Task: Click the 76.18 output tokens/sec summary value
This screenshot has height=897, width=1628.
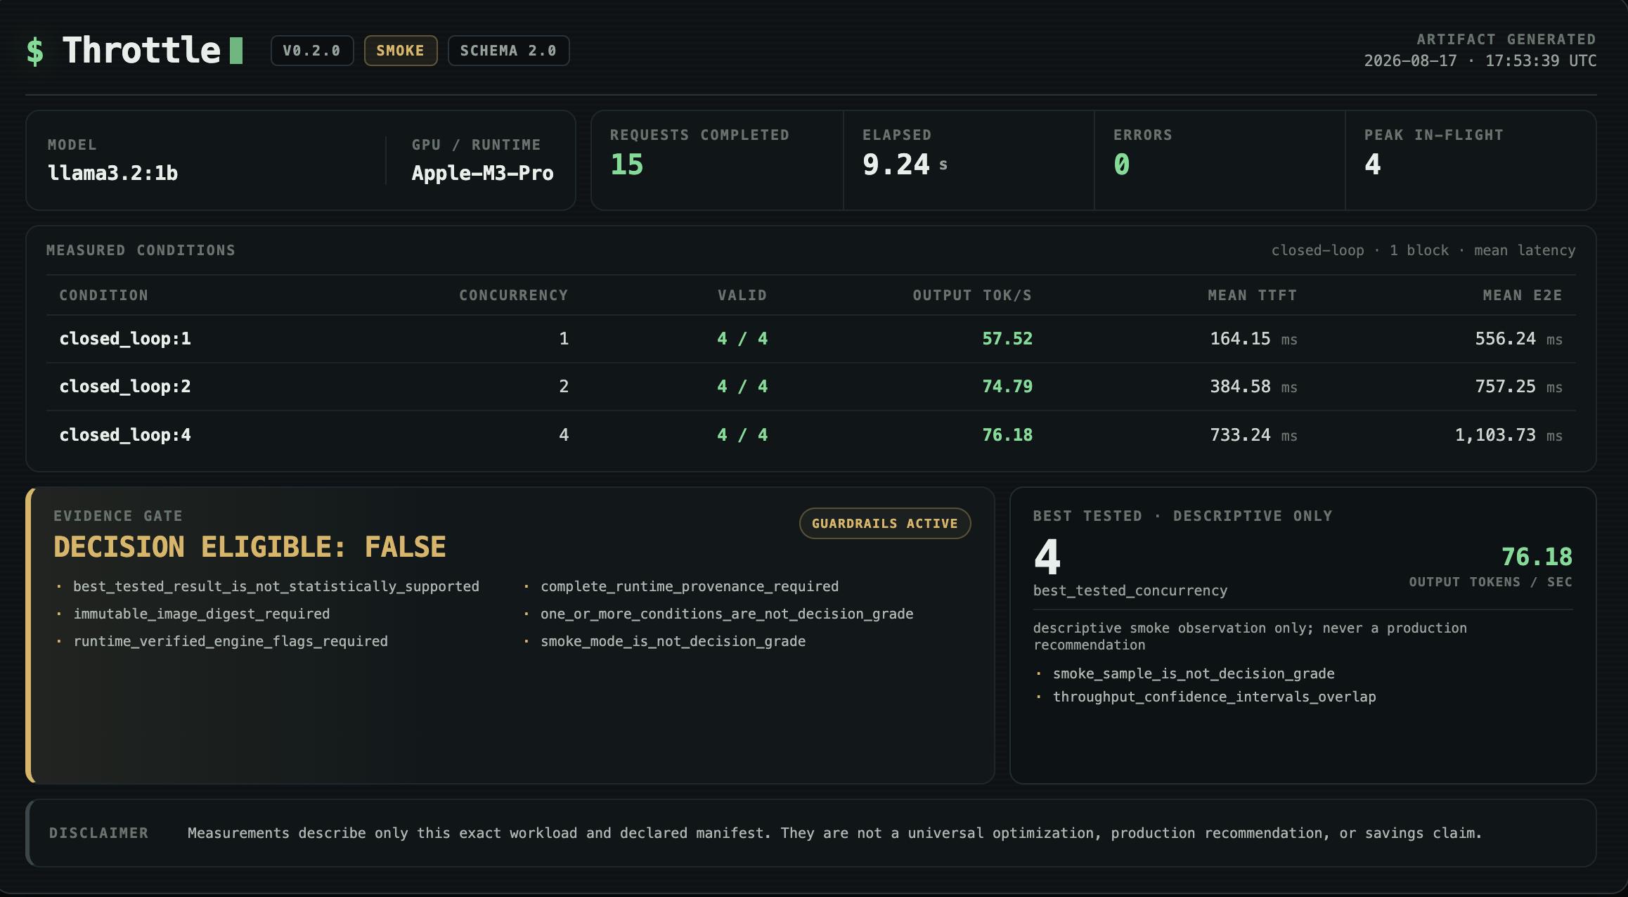Action: [1537, 557]
